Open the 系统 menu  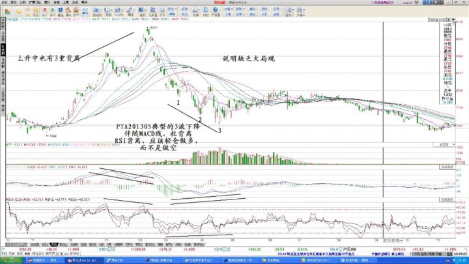coord(5,2)
